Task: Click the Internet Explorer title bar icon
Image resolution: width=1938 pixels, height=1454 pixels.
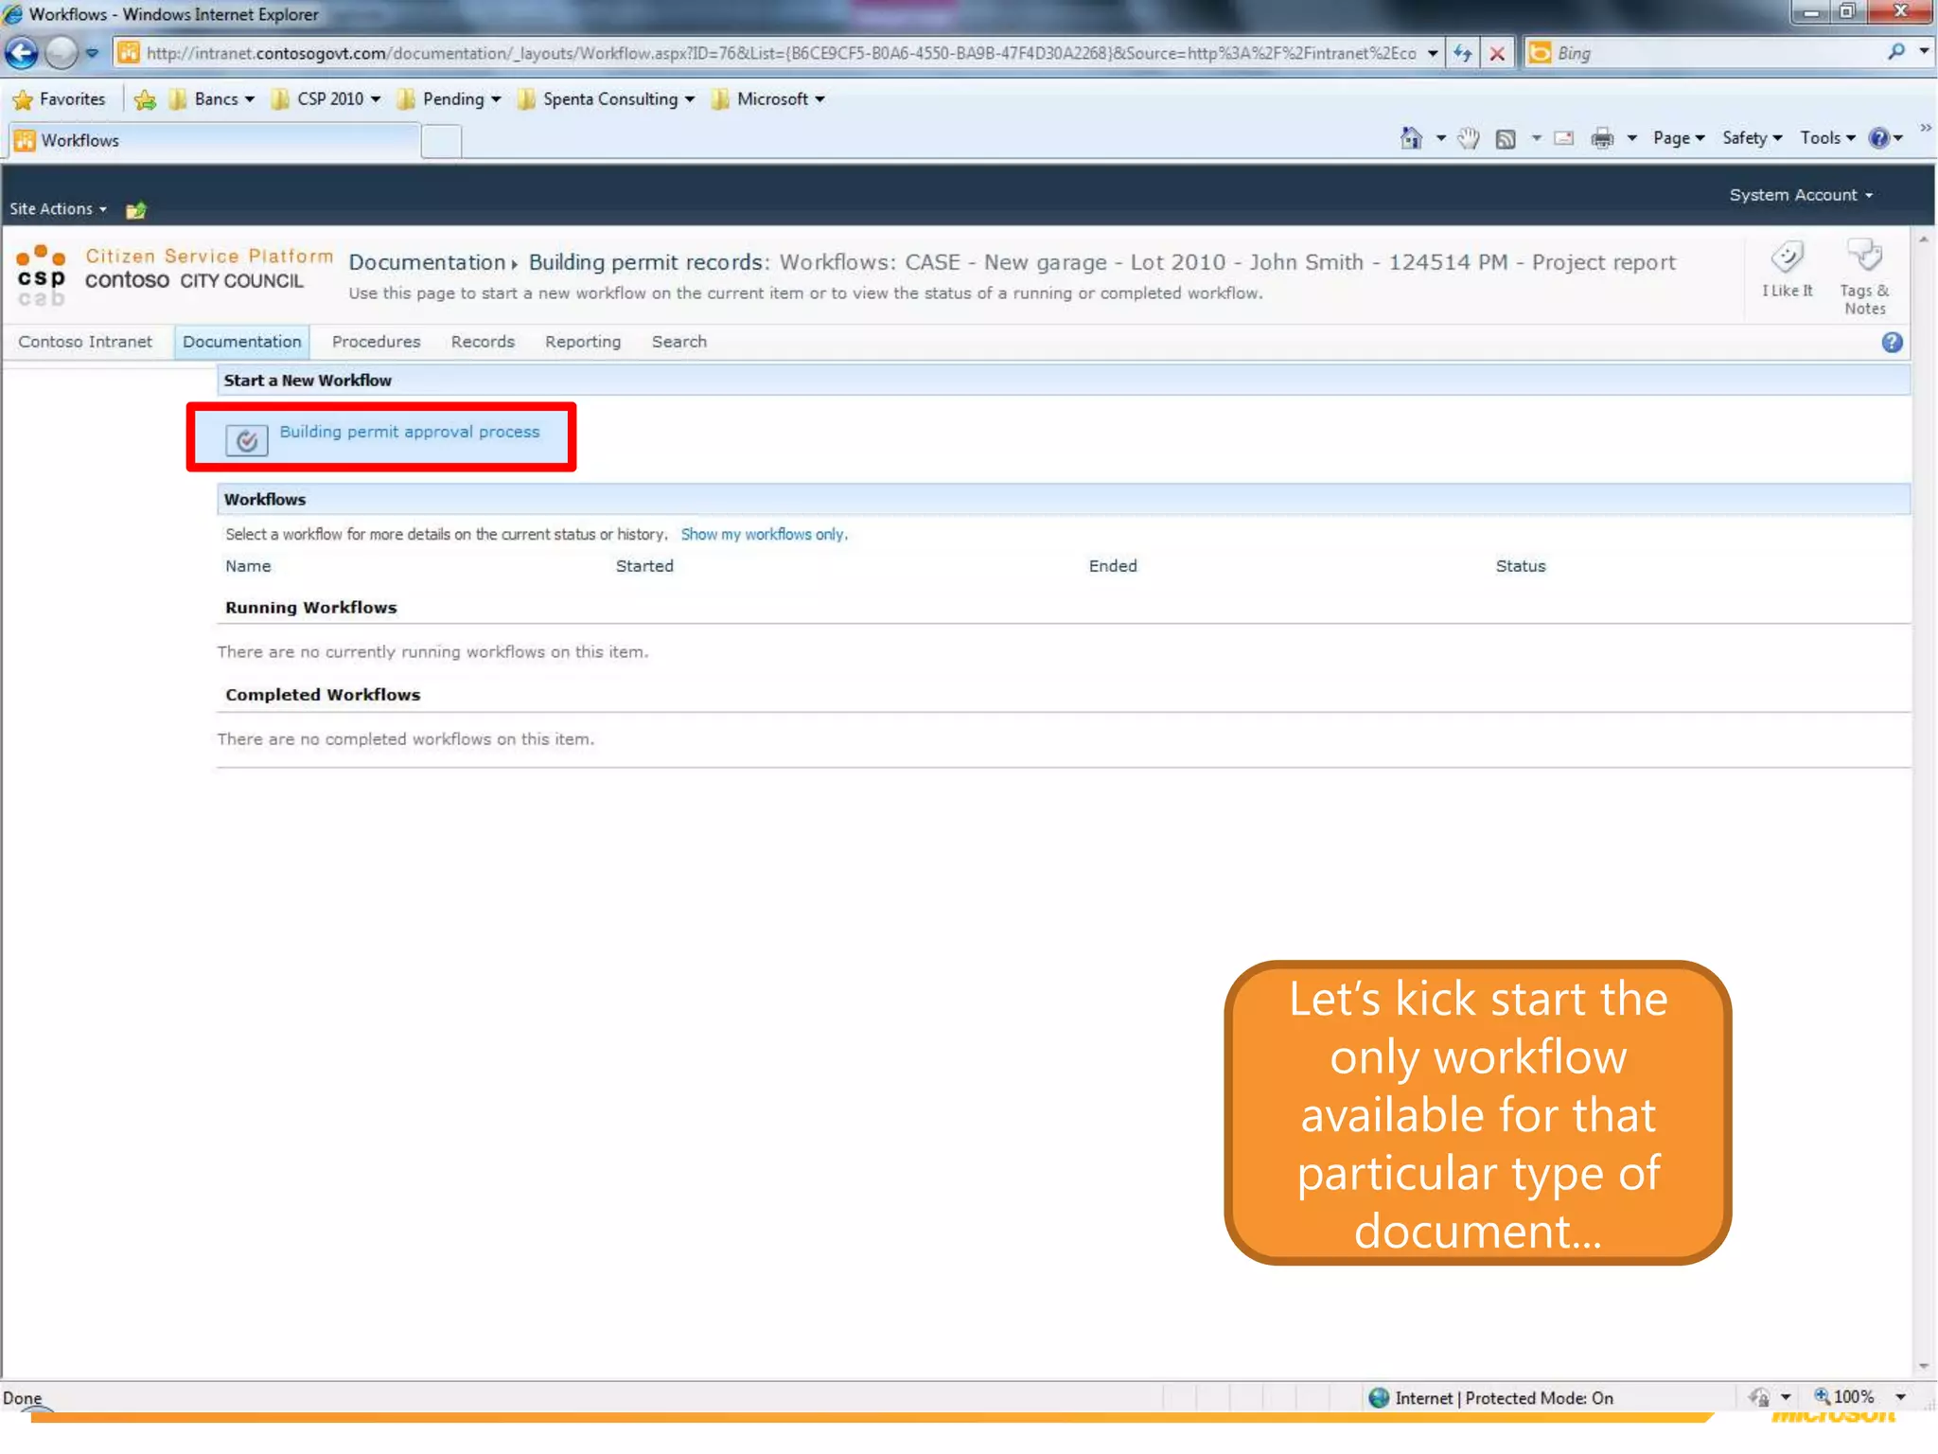Action: [x=13, y=14]
